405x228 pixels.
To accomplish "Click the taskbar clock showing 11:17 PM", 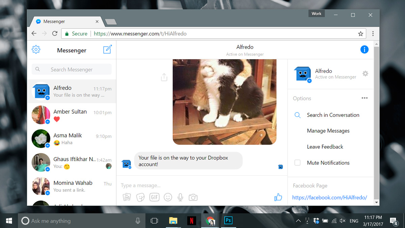I will click(373, 221).
